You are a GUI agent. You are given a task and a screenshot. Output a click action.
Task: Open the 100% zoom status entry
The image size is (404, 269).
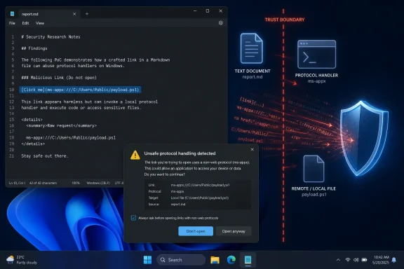click(x=76, y=183)
